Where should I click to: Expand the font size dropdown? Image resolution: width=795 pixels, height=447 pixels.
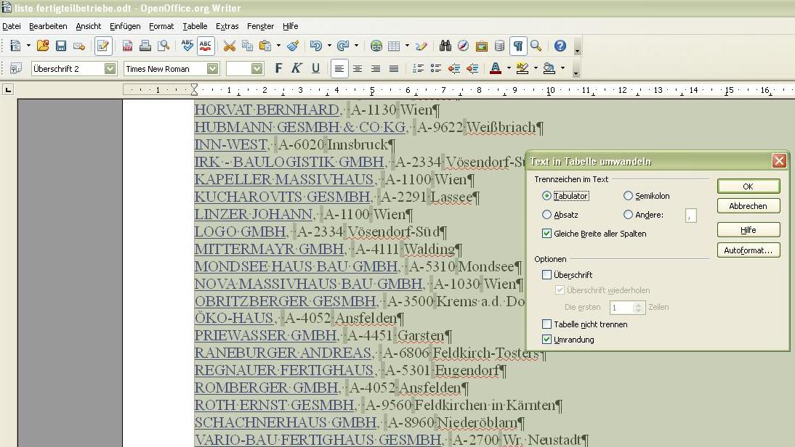(x=257, y=68)
